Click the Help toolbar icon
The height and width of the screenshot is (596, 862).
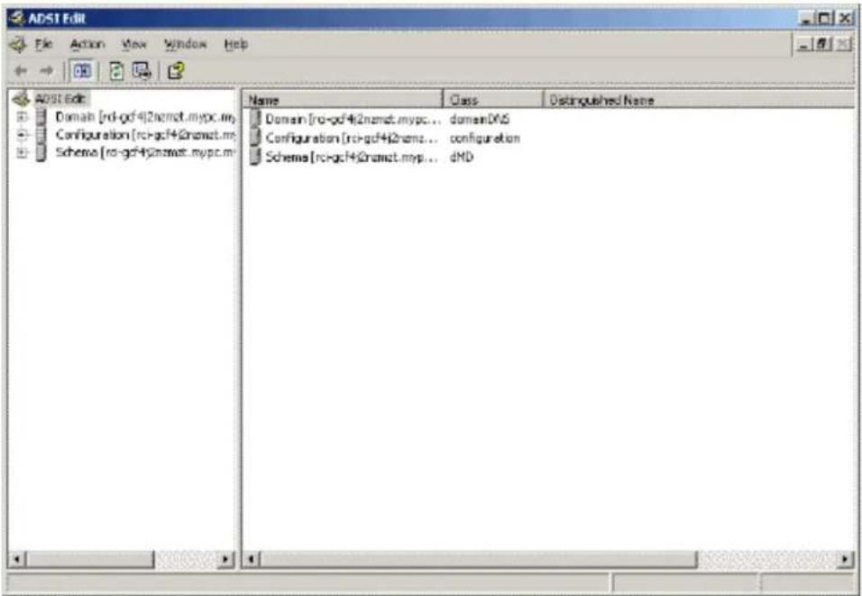(x=175, y=71)
